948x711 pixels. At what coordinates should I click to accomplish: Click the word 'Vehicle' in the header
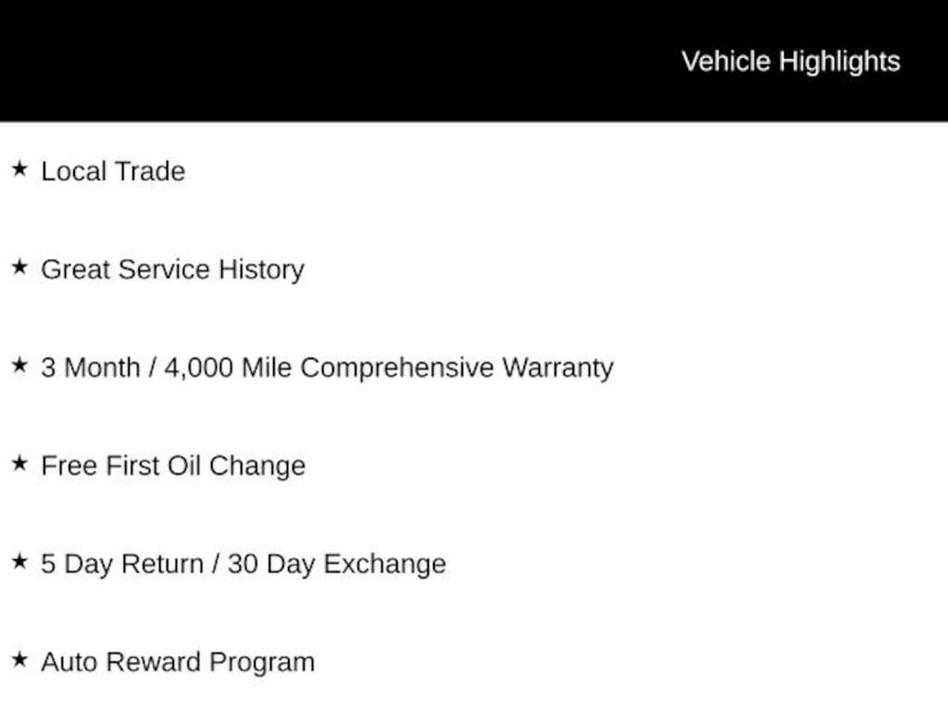click(726, 61)
